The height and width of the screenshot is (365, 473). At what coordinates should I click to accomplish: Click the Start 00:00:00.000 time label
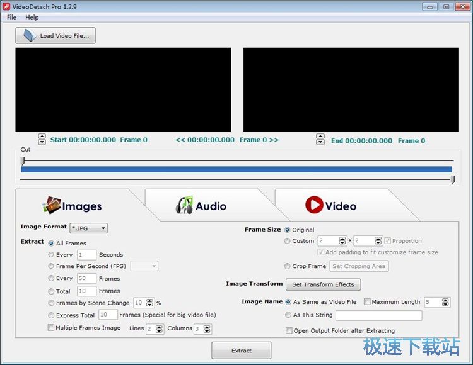pos(83,140)
